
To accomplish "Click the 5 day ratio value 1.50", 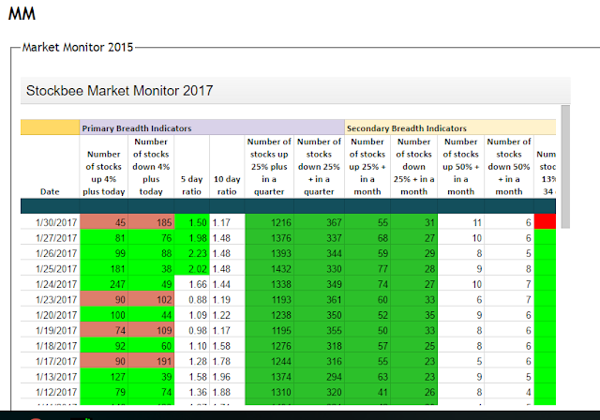I will 191,222.
